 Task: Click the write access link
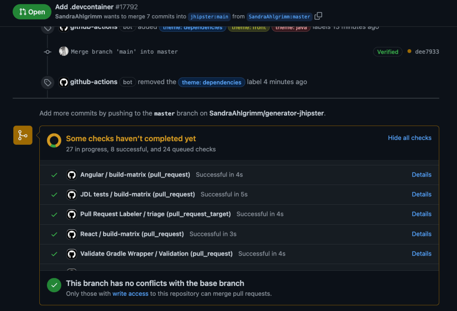coord(130,294)
